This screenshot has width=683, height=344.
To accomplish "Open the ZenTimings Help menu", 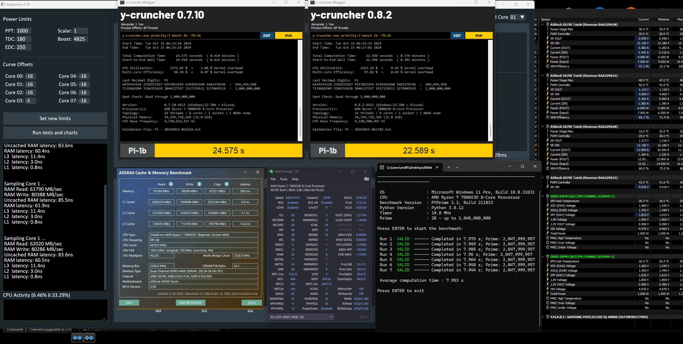I will tap(295, 179).
